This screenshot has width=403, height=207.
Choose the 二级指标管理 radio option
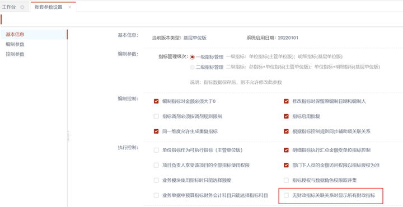point(192,67)
